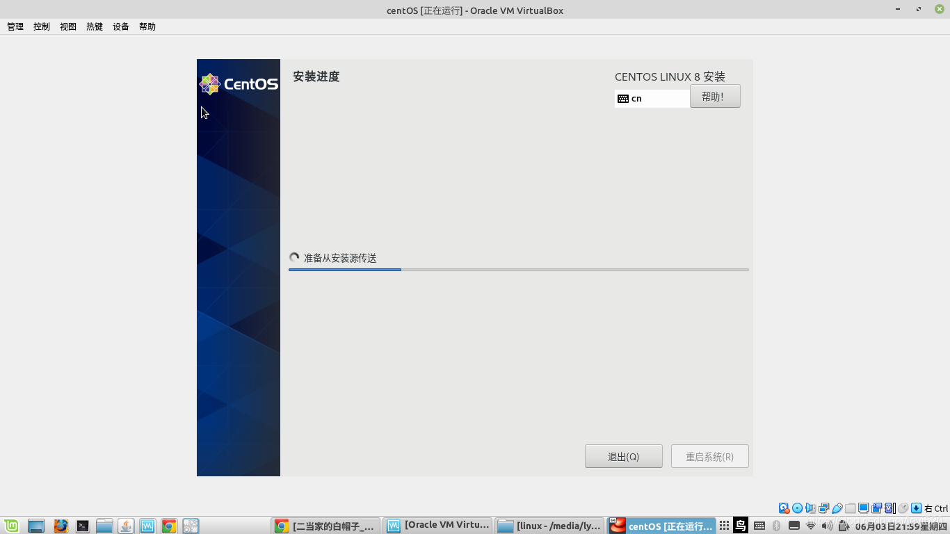Click the VirtualBox network adapter indicator
Viewport: 950px width, 534px height.
[824, 508]
